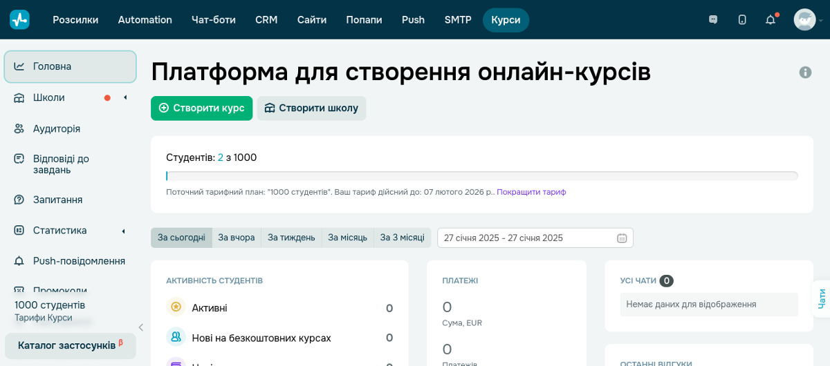Open the chat message icon in header
Screen dimensions: 830x366
713,20
